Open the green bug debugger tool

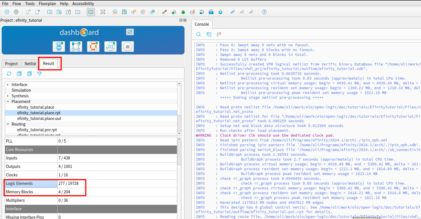[183, 12]
